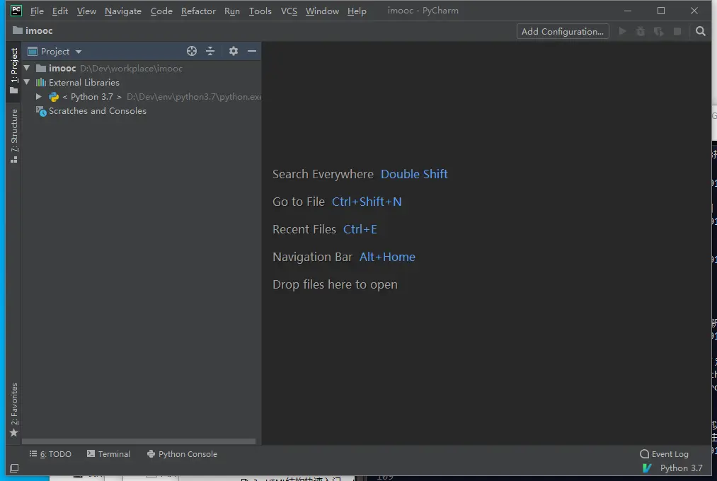Open the Run menu
717x481 pixels.
pos(232,11)
